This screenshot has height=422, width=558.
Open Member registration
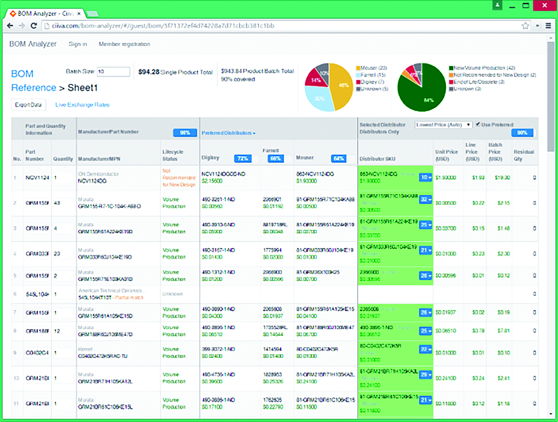[x=124, y=44]
